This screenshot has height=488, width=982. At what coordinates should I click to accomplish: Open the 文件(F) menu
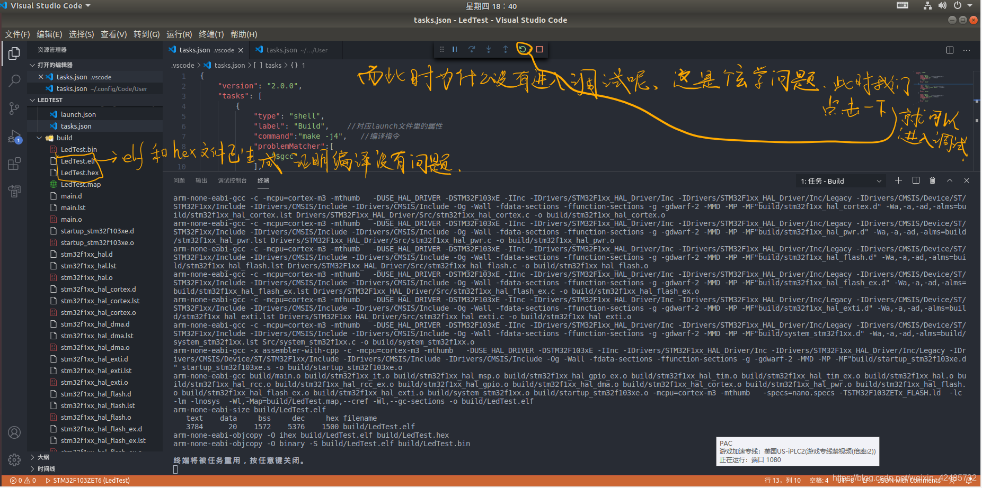[17, 34]
